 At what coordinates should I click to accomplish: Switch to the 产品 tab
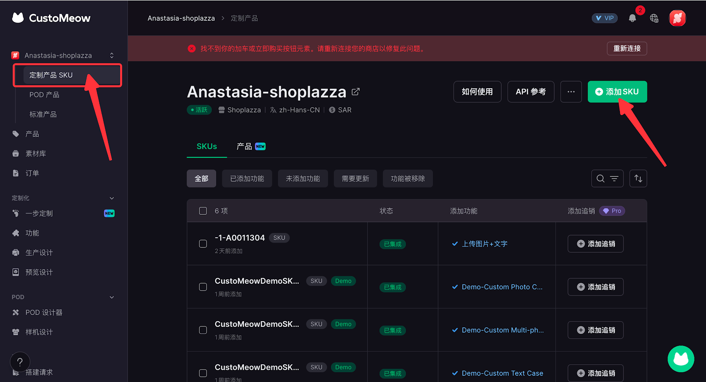(250, 146)
